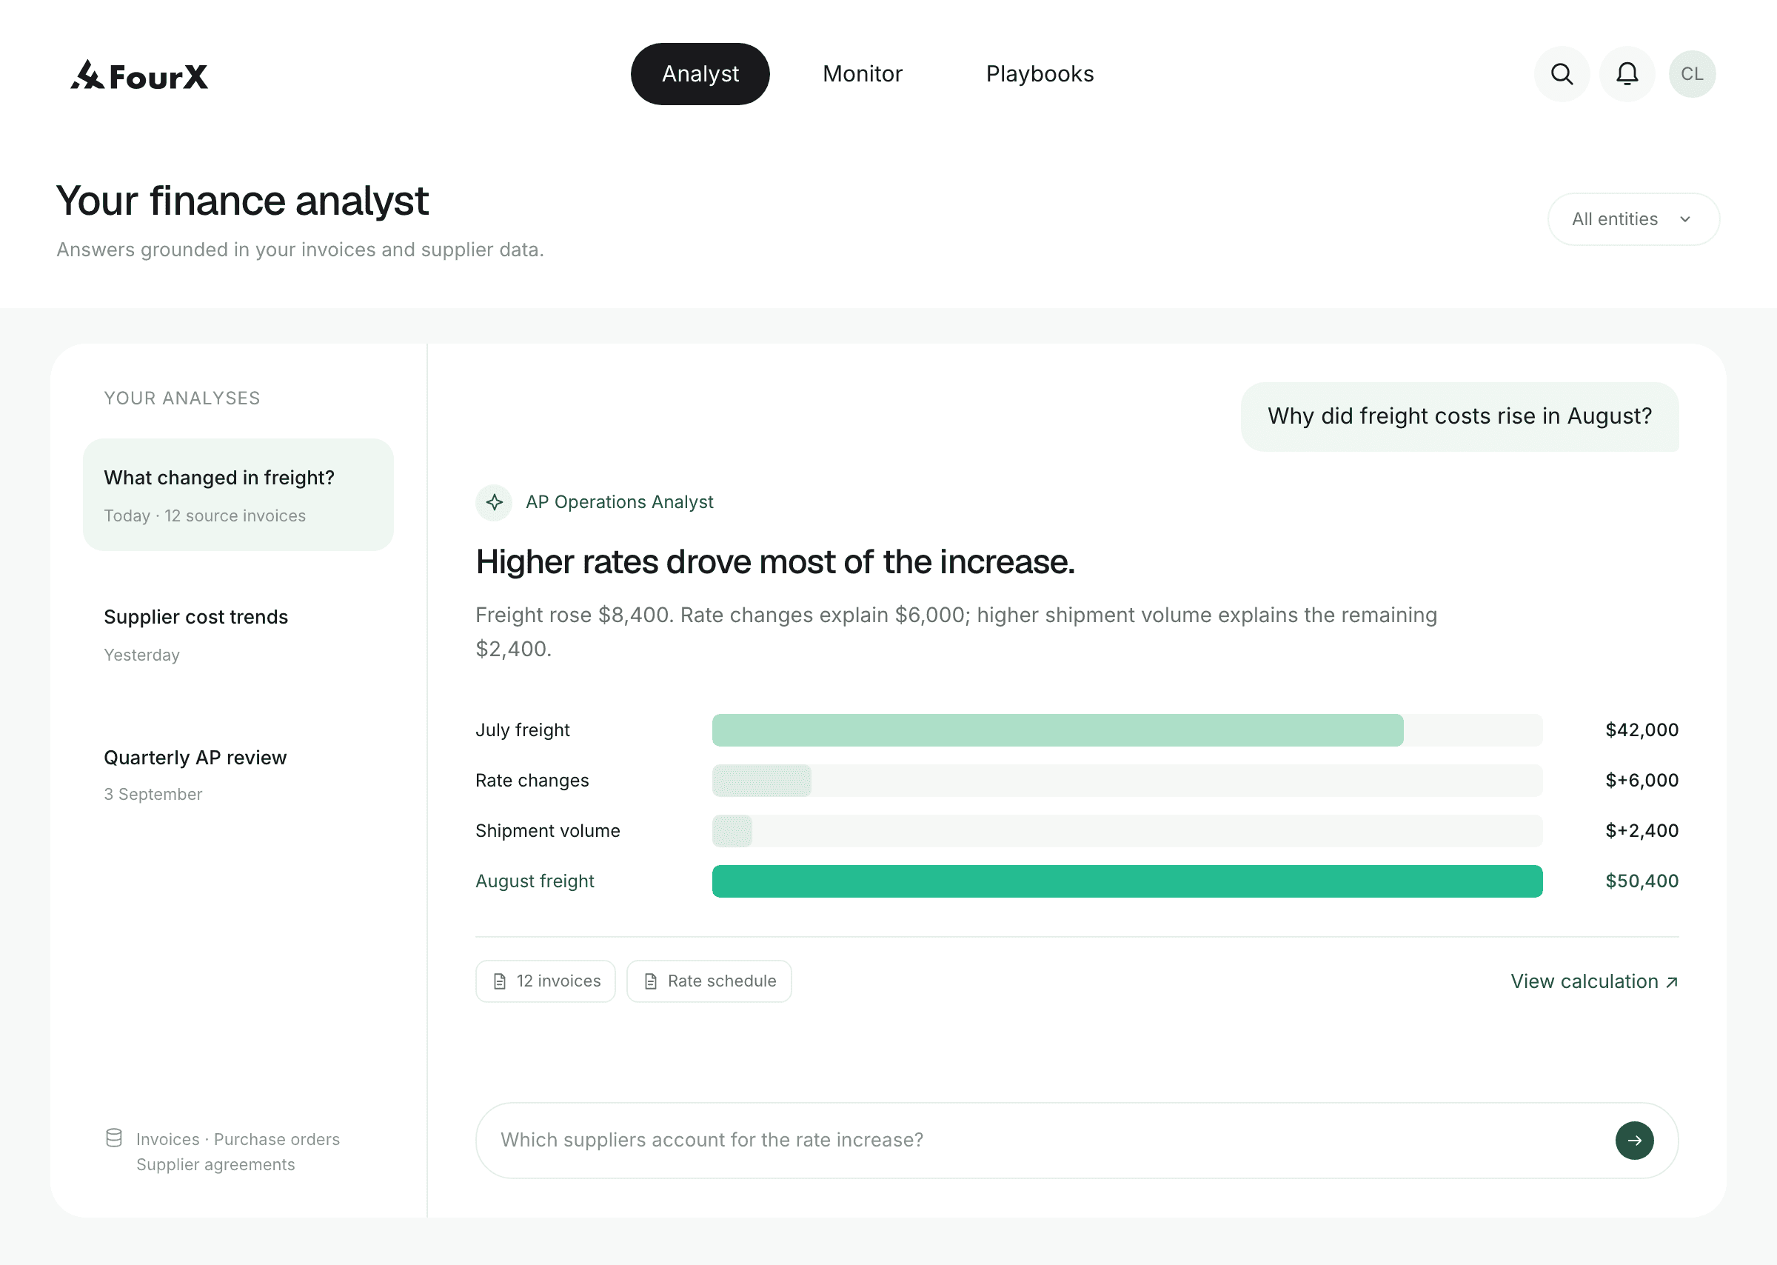Open notifications bell
Image resolution: width=1777 pixels, height=1265 pixels.
coord(1627,74)
